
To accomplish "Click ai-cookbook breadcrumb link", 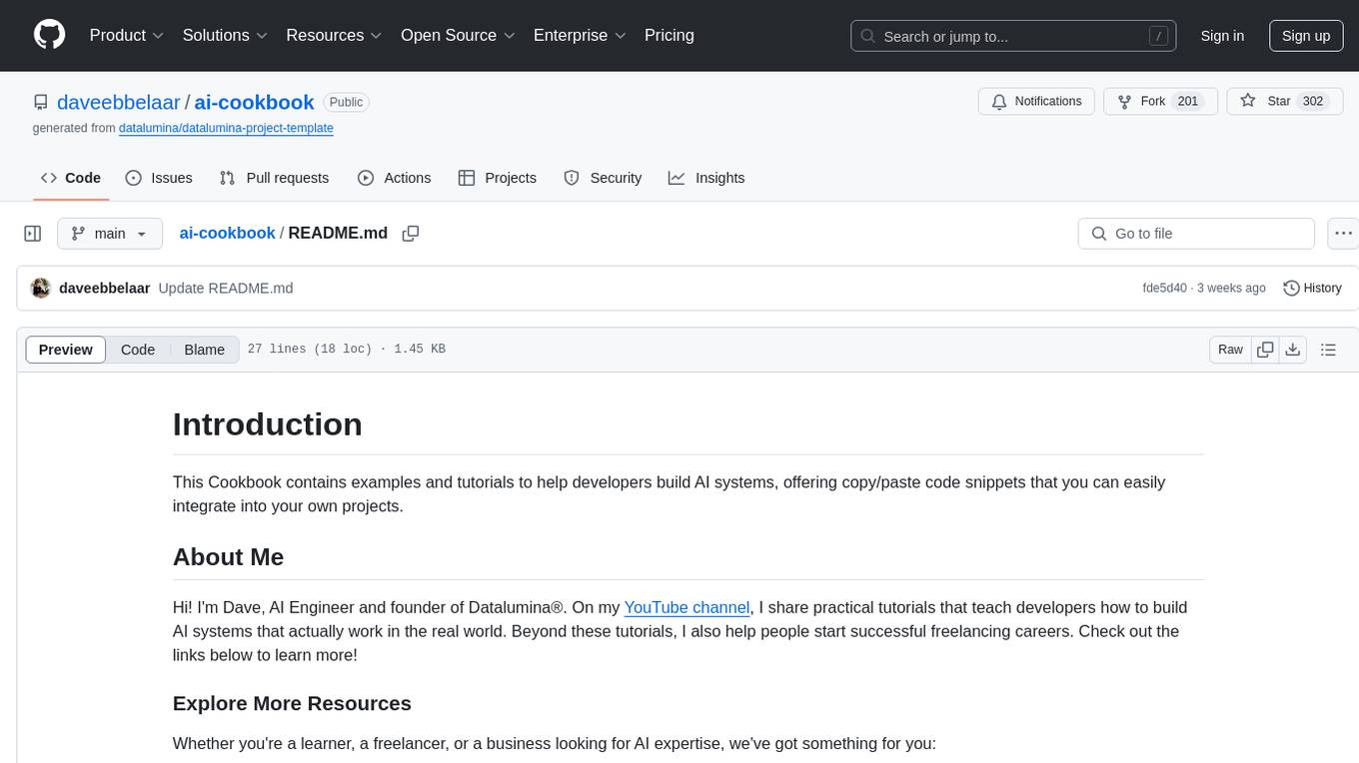I will click(x=227, y=233).
